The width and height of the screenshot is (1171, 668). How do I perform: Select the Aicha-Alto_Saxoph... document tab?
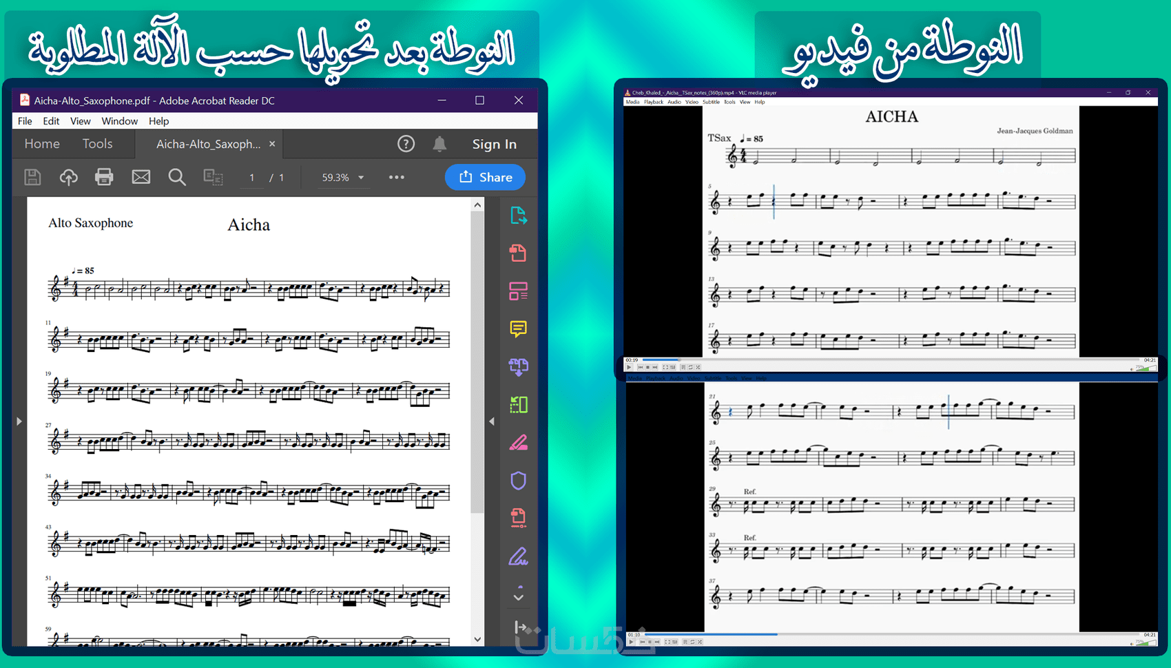pos(208,144)
